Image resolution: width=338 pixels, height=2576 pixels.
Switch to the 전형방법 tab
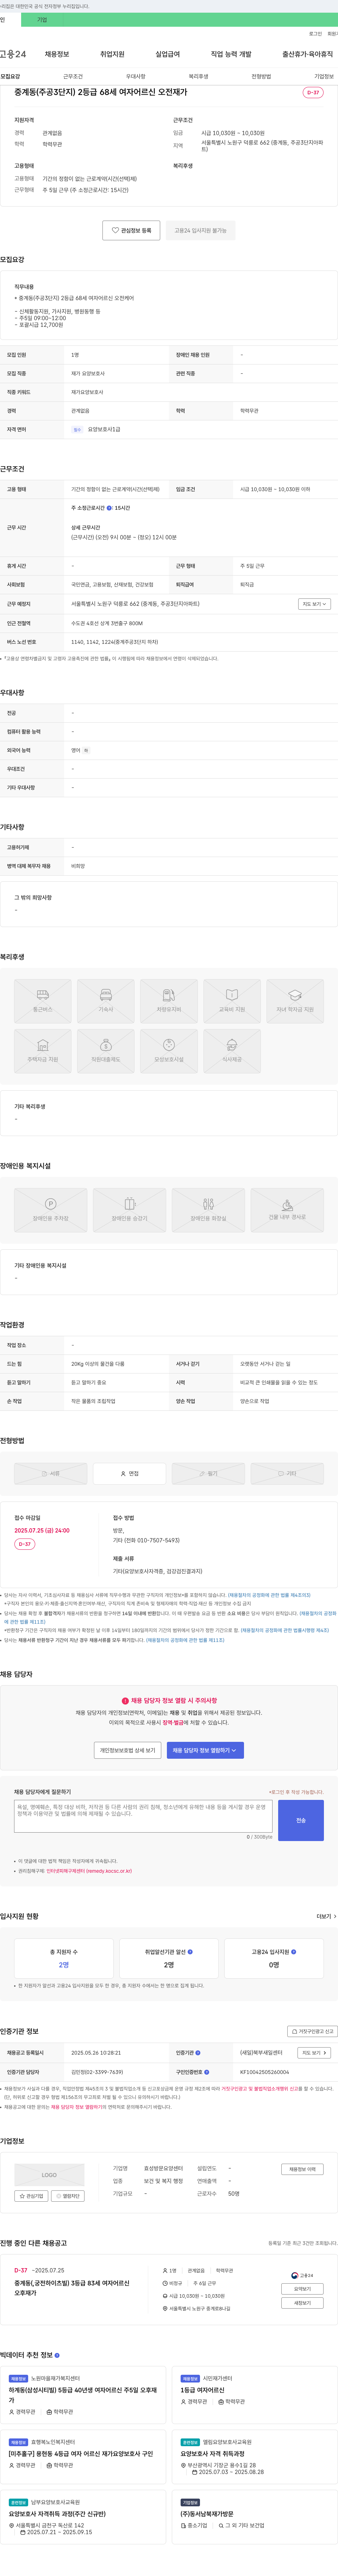point(261,76)
